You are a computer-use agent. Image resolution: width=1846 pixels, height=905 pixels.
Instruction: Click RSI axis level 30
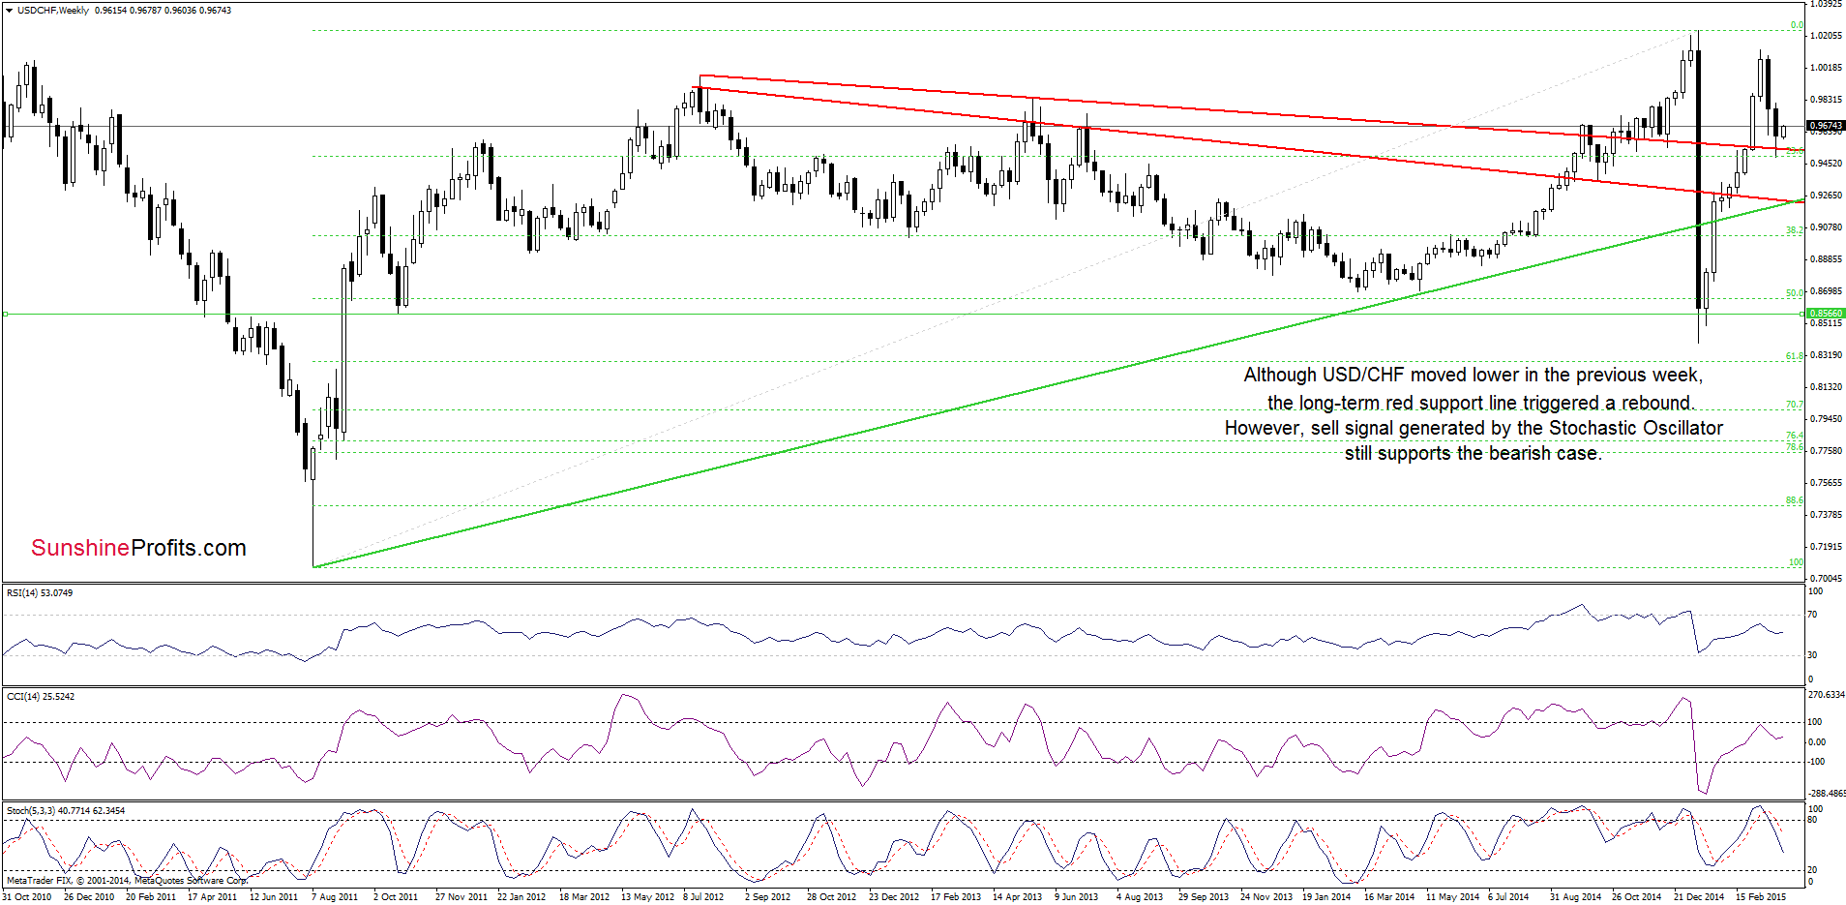1813,655
